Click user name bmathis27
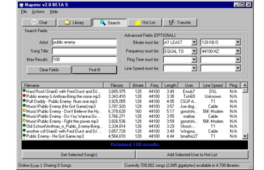Screen dimensions: 264x170 click(189, 136)
